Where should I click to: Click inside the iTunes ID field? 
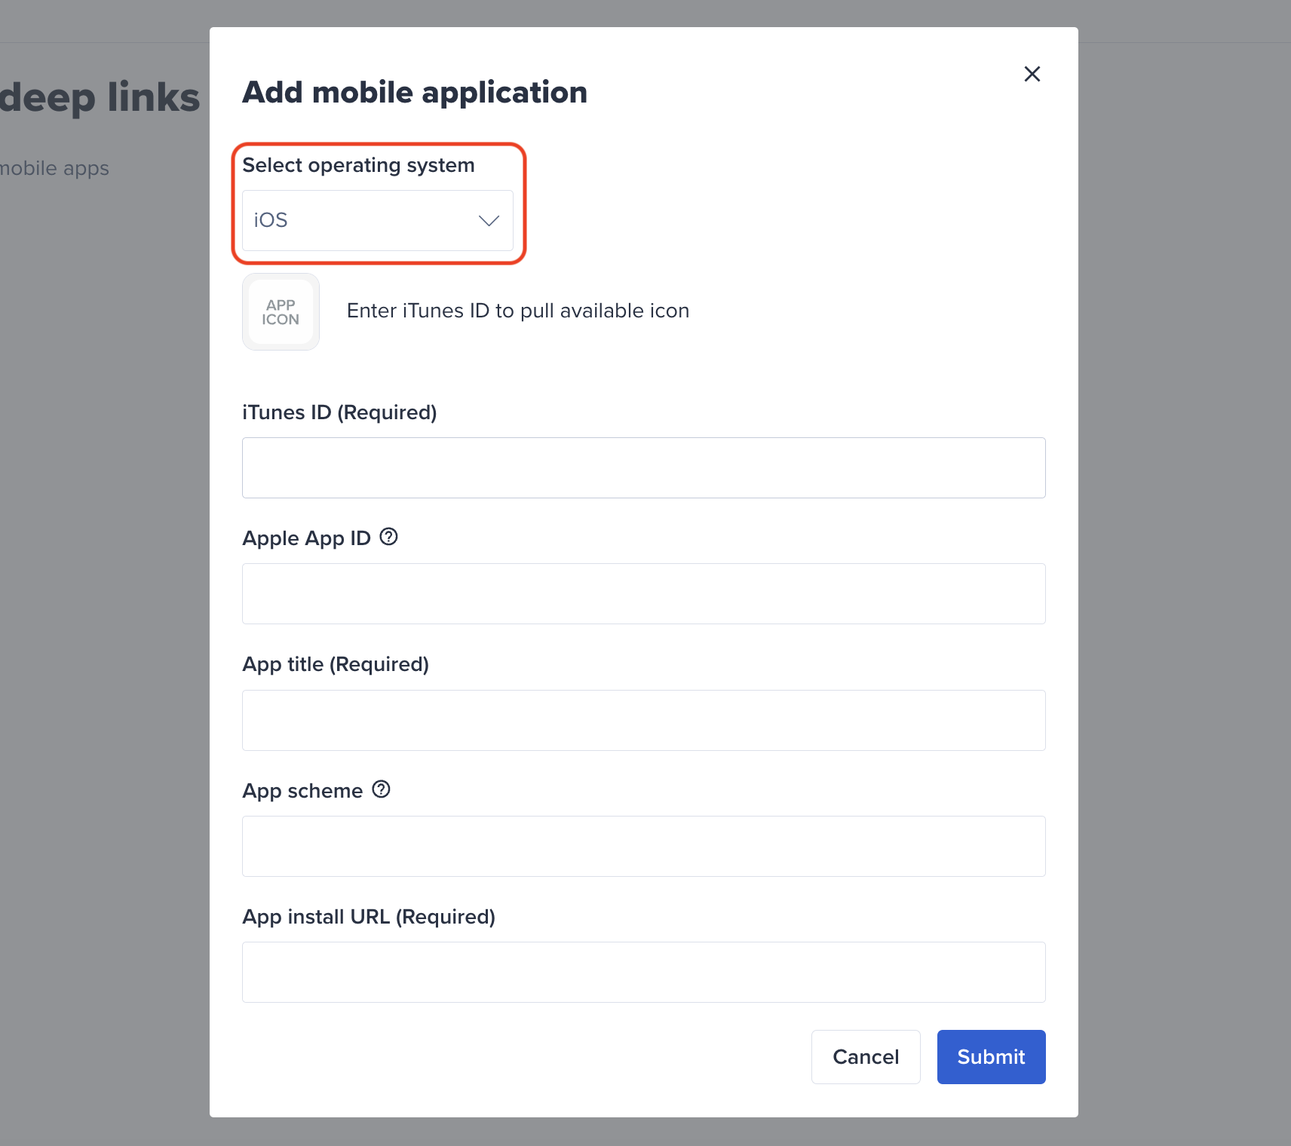(x=642, y=467)
